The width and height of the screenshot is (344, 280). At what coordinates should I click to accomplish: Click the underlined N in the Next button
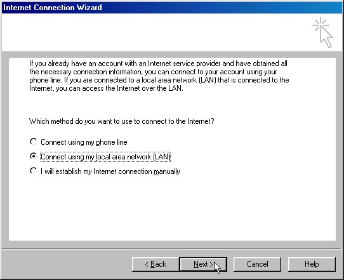pos(196,264)
